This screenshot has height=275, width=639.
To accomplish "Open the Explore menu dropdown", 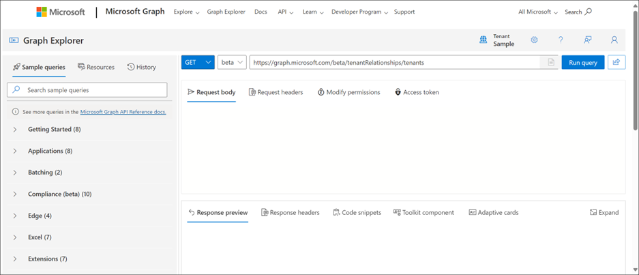I will 186,12.
